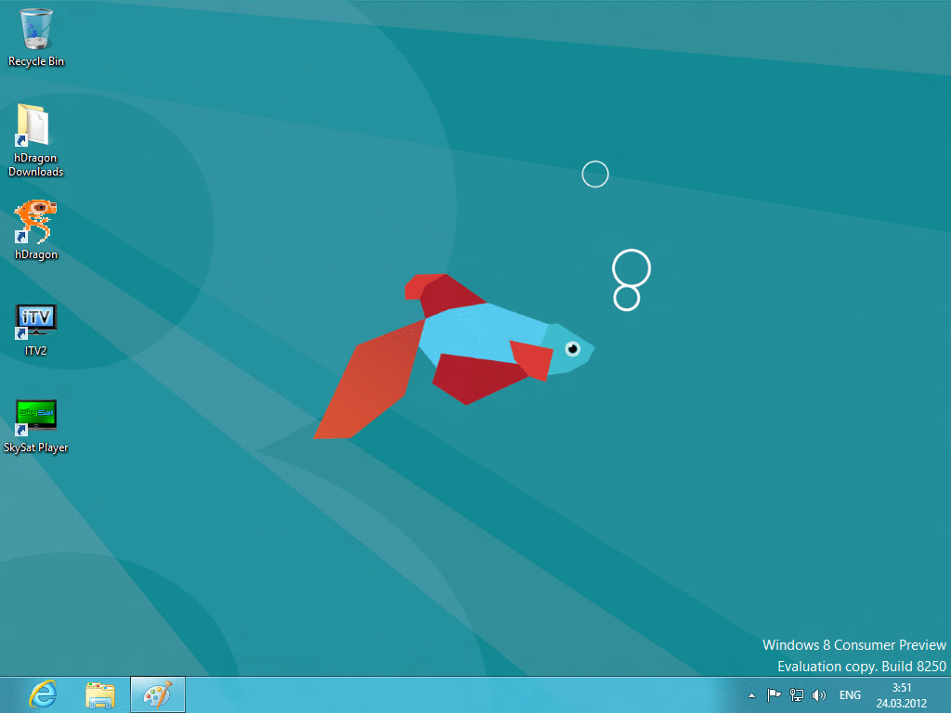Open Action Center flag icon
Screen dimensions: 951x713
[774, 694]
